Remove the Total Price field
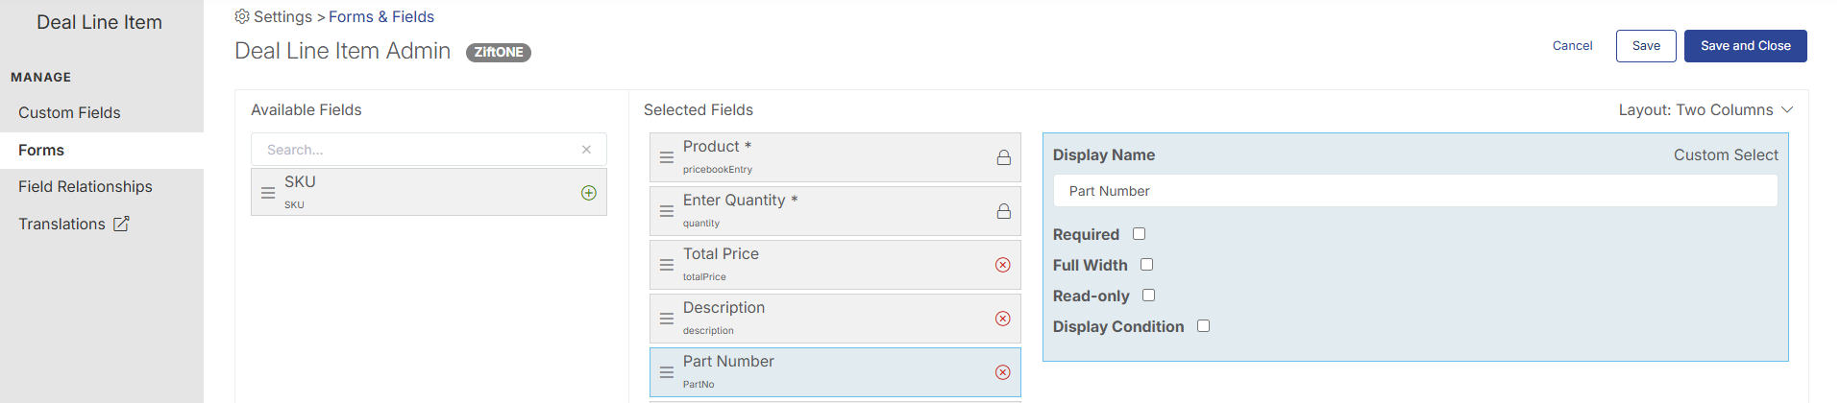 (1003, 265)
